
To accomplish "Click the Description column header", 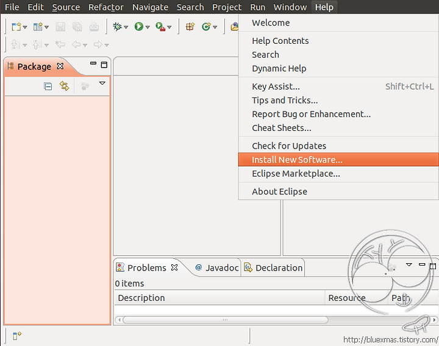I will click(220, 298).
